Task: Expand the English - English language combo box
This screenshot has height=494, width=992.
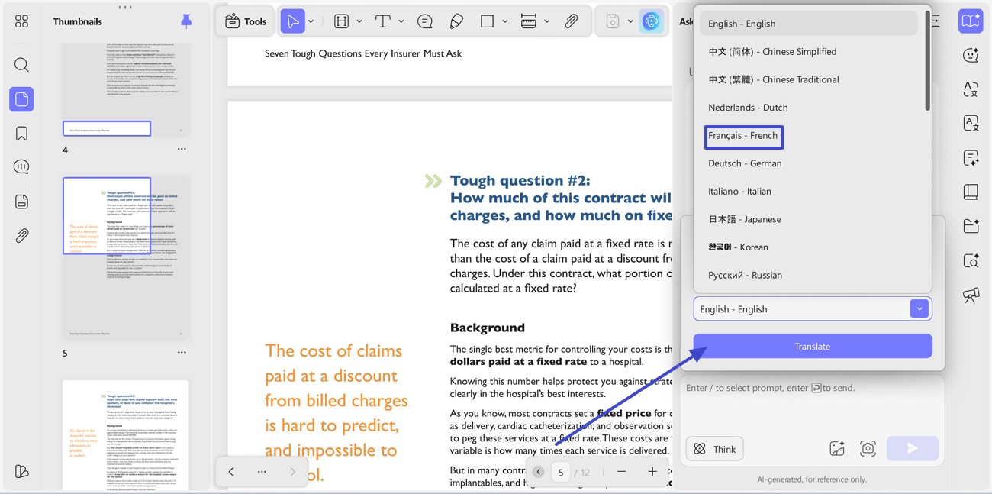Action: tap(813, 309)
